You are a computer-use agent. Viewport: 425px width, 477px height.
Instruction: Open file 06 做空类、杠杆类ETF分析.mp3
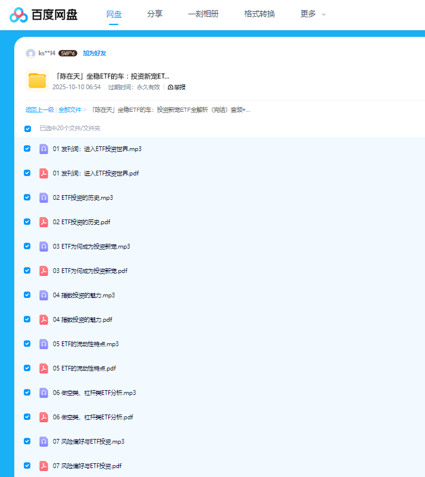tap(95, 393)
